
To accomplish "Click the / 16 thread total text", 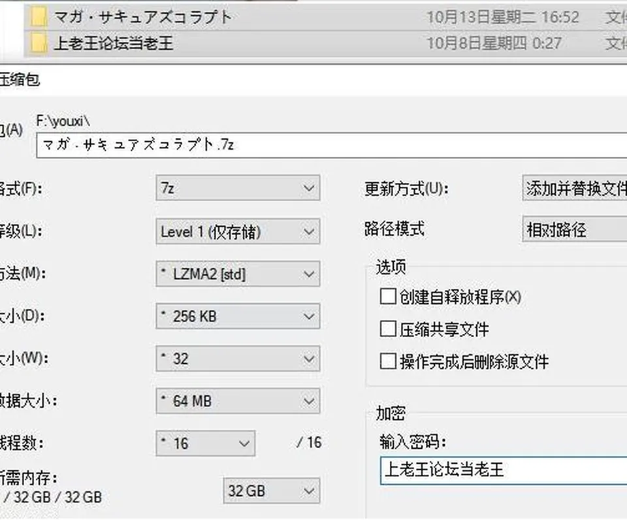I will point(309,442).
